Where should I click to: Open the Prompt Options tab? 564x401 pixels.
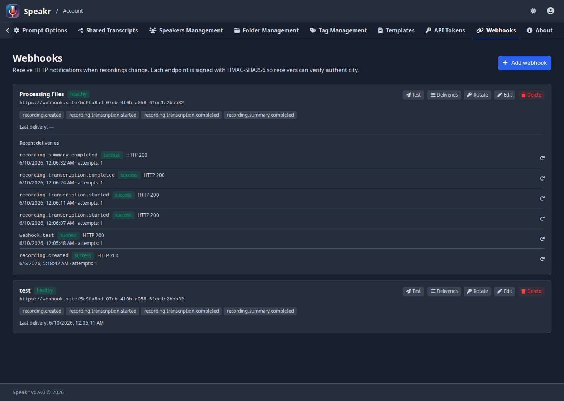pos(40,30)
